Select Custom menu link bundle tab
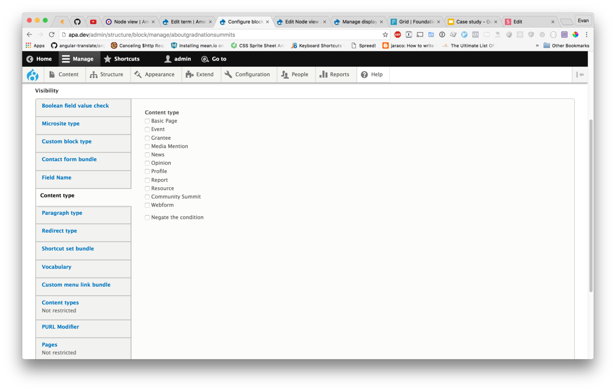Screen dimensions: 616x391 point(83,286)
